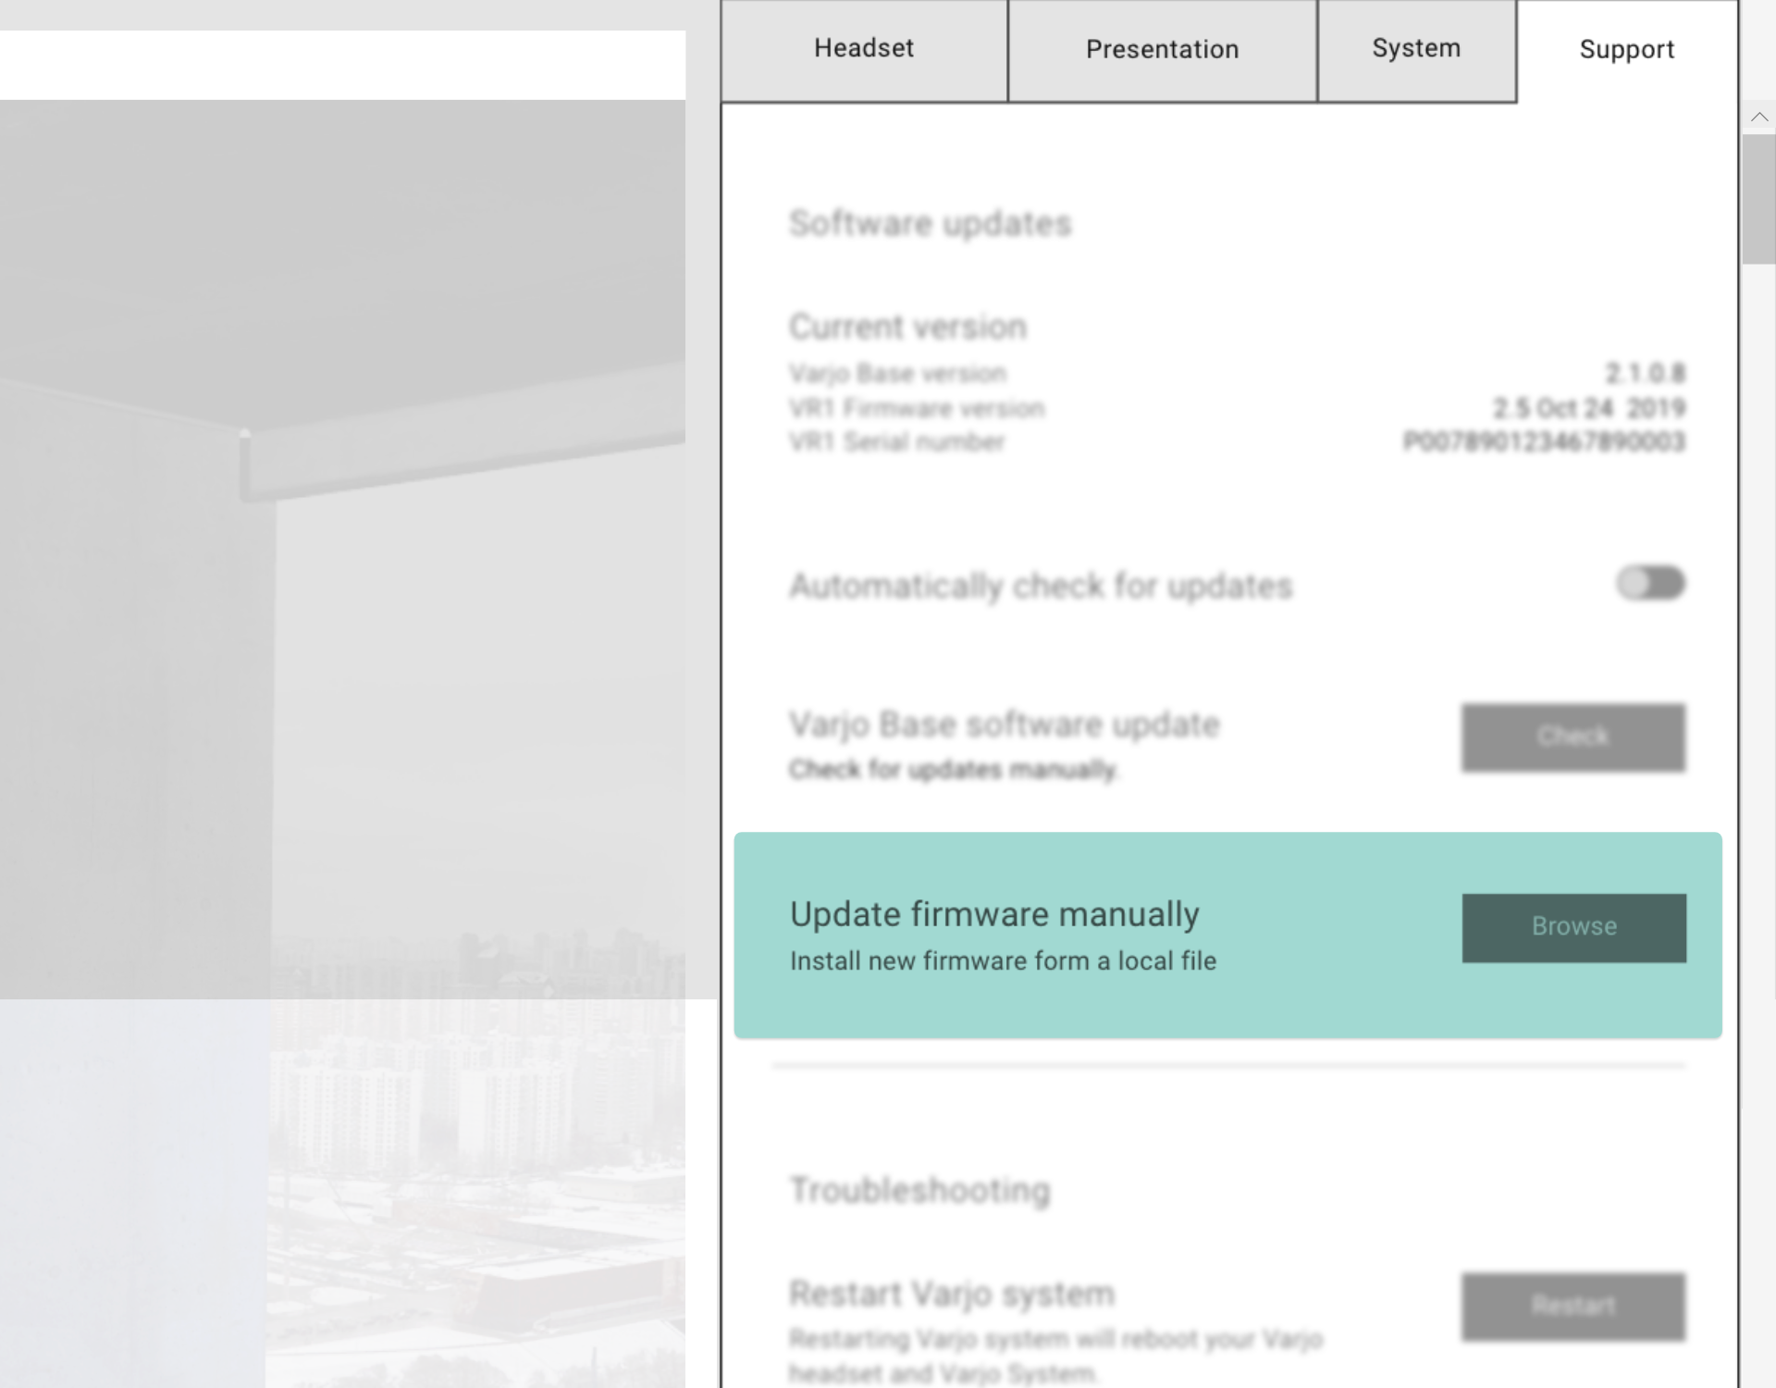Click the 'Software updates' heading
The width and height of the screenshot is (1776, 1388).
[930, 224]
